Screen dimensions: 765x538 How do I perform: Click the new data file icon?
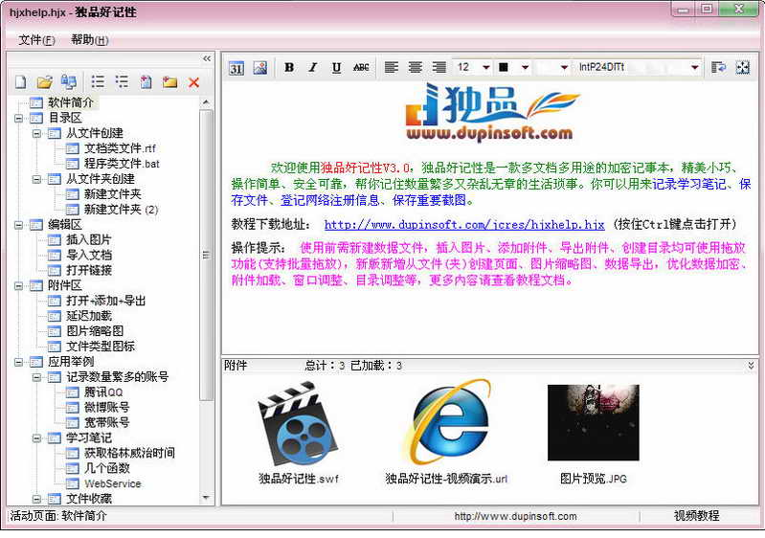point(21,82)
